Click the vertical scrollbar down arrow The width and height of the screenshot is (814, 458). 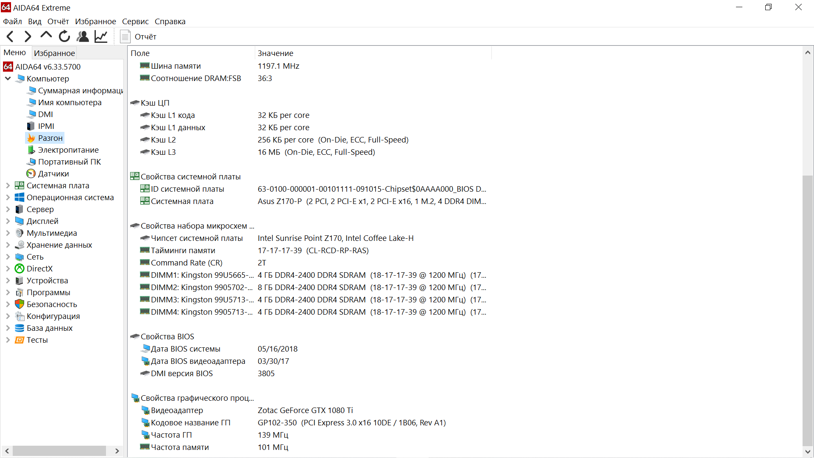point(808,452)
